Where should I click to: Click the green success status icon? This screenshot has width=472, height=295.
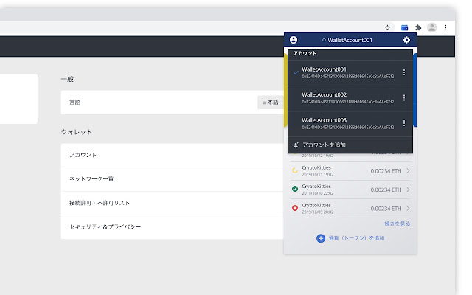(295, 189)
